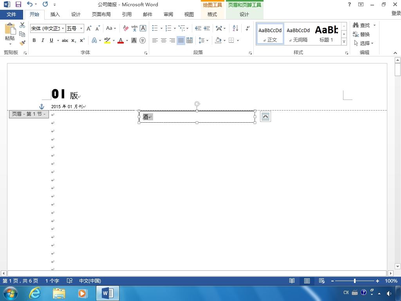Open the Drawing Tools Format (格式) tab
This screenshot has width=401, height=301.
point(212,15)
